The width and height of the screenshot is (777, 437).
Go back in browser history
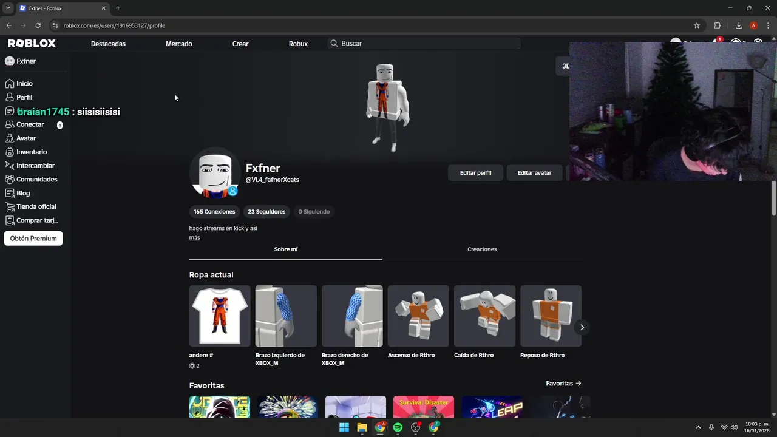pos(8,25)
